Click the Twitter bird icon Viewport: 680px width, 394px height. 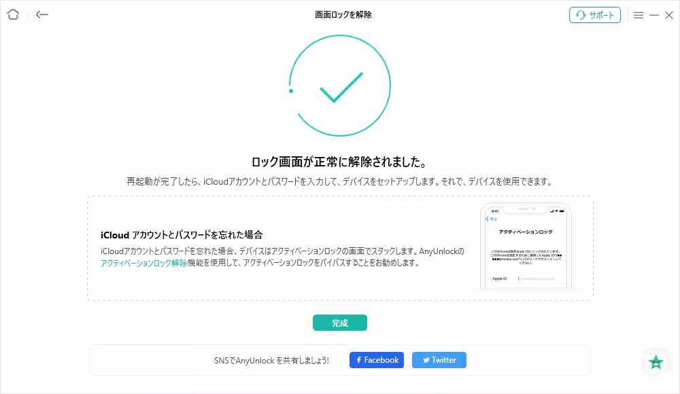point(426,360)
